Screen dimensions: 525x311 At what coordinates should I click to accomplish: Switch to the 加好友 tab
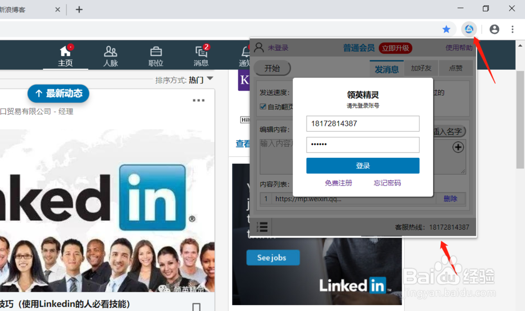pyautogui.click(x=421, y=68)
